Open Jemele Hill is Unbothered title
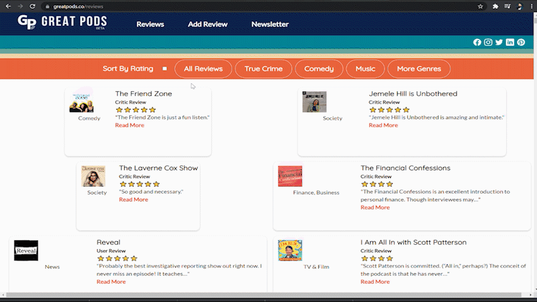Image resolution: width=537 pixels, height=302 pixels. (x=413, y=94)
